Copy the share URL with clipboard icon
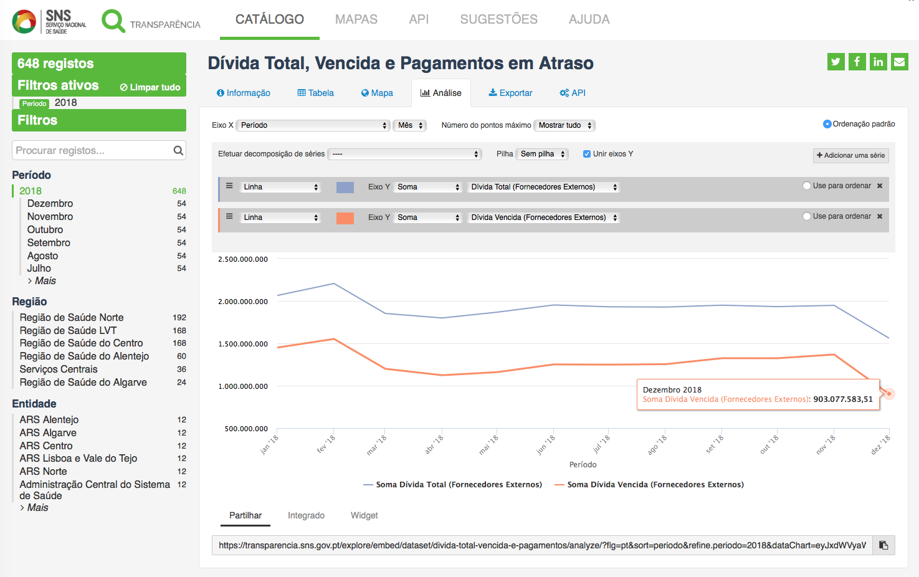The width and height of the screenshot is (919, 577). point(883,545)
